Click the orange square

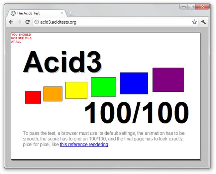(53, 94)
